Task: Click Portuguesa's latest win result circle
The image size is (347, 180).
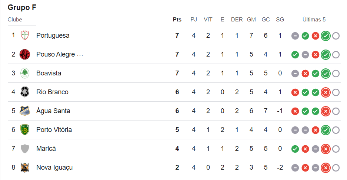Action: 326,36
